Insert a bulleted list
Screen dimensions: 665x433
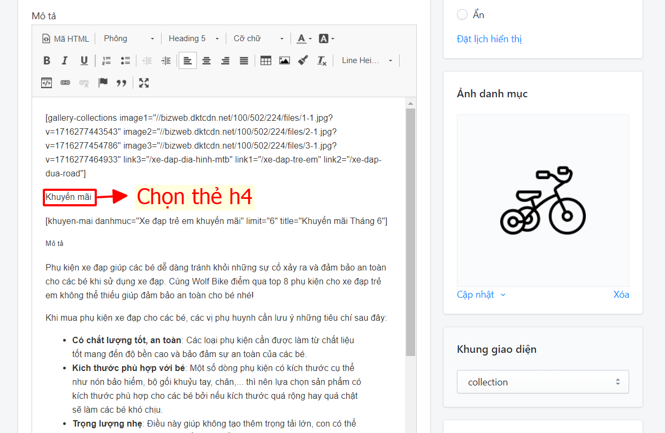coord(125,61)
